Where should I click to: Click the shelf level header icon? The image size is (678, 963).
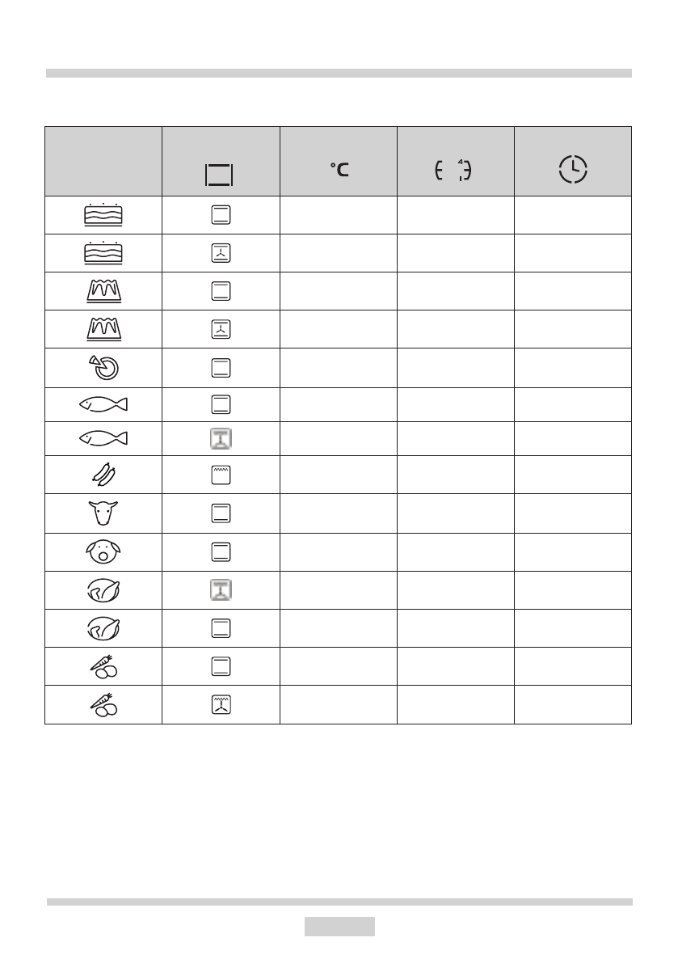point(455,171)
